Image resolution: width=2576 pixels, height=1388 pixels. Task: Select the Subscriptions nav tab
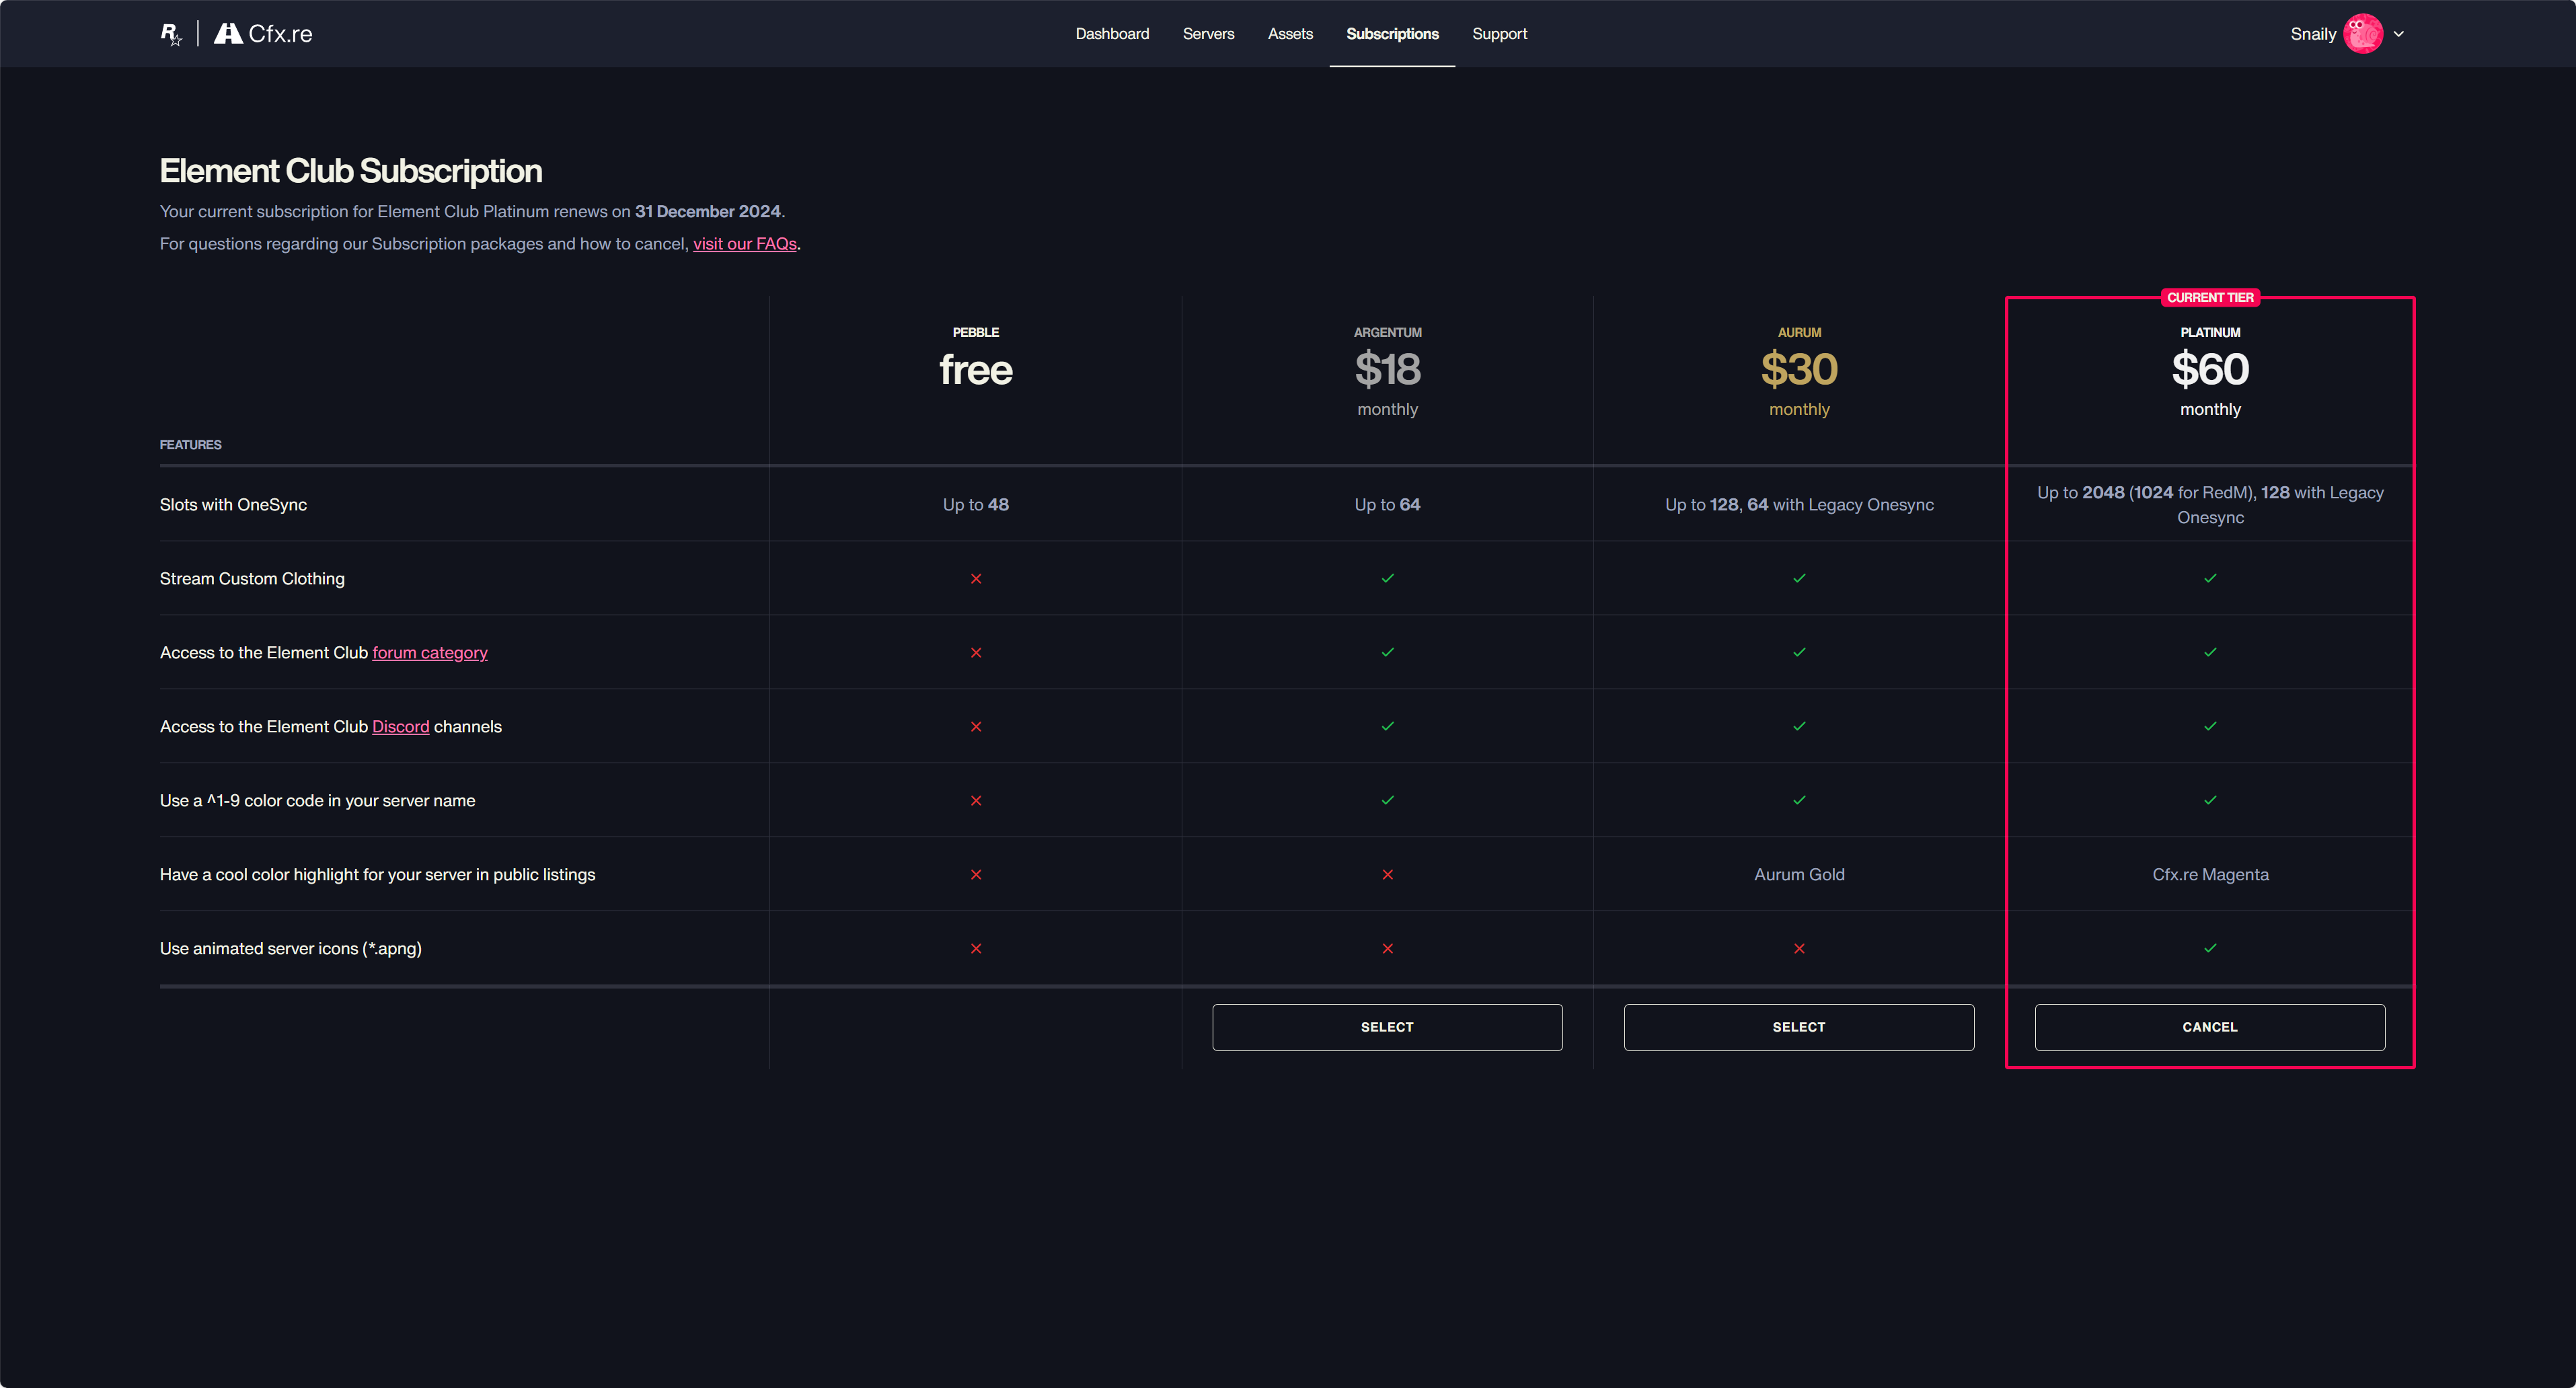point(1392,34)
